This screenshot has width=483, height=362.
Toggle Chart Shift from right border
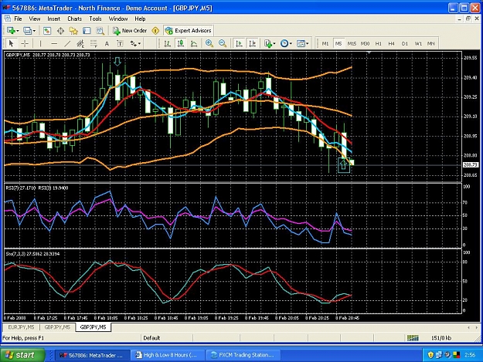pyautogui.click(x=252, y=44)
